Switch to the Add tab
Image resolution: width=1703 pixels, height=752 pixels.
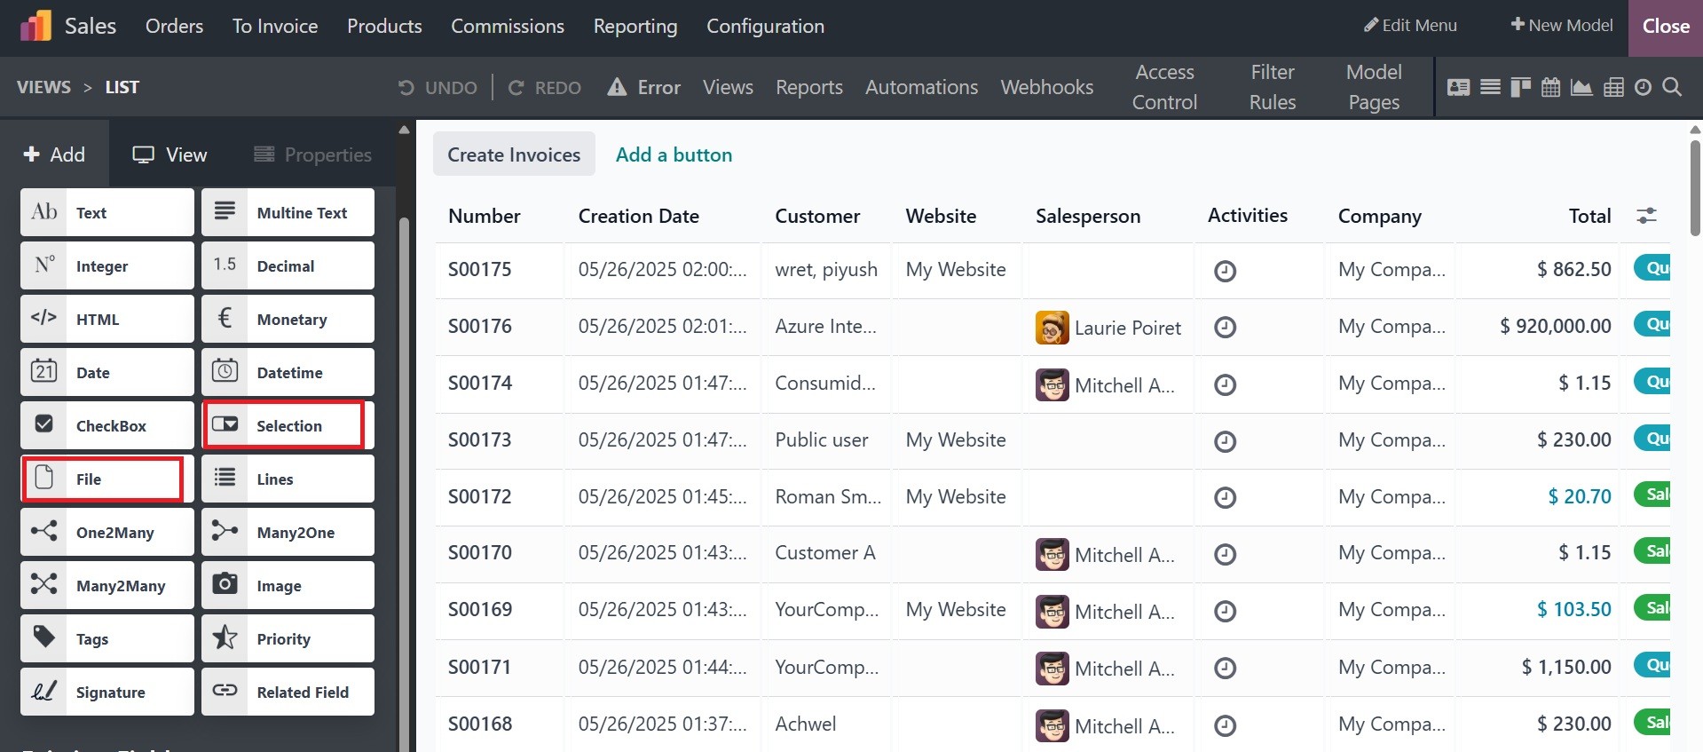pos(54,154)
